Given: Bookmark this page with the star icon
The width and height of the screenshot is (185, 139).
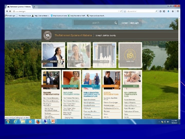Looking at the screenshot, I should point(160,11).
